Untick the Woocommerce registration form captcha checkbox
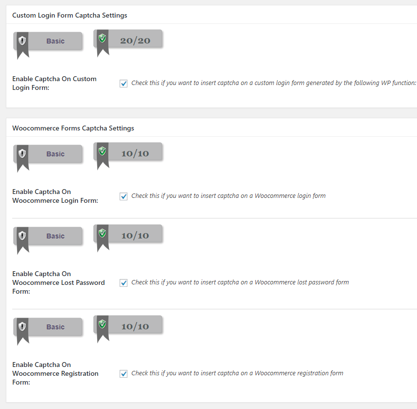The image size is (417, 409). pyautogui.click(x=124, y=373)
